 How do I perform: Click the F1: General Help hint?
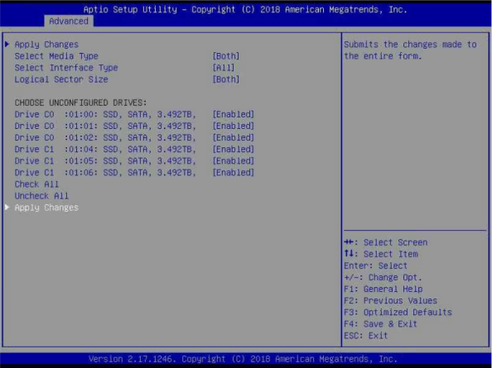tap(383, 289)
